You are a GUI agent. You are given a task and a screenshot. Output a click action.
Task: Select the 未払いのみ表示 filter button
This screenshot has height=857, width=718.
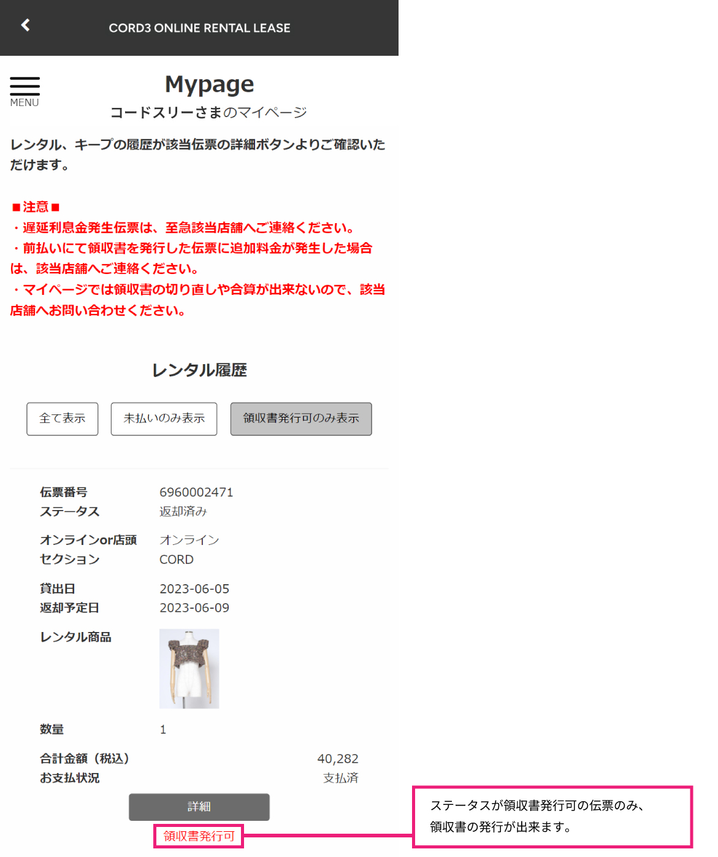164,419
